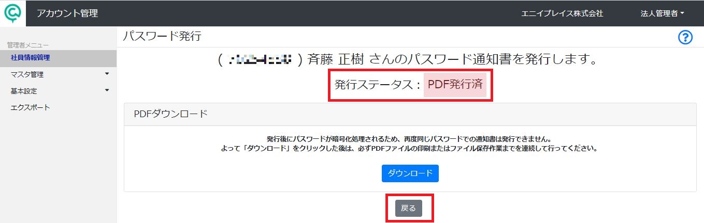
Task: Click the パスワード発行 page heading
Action: (162, 37)
